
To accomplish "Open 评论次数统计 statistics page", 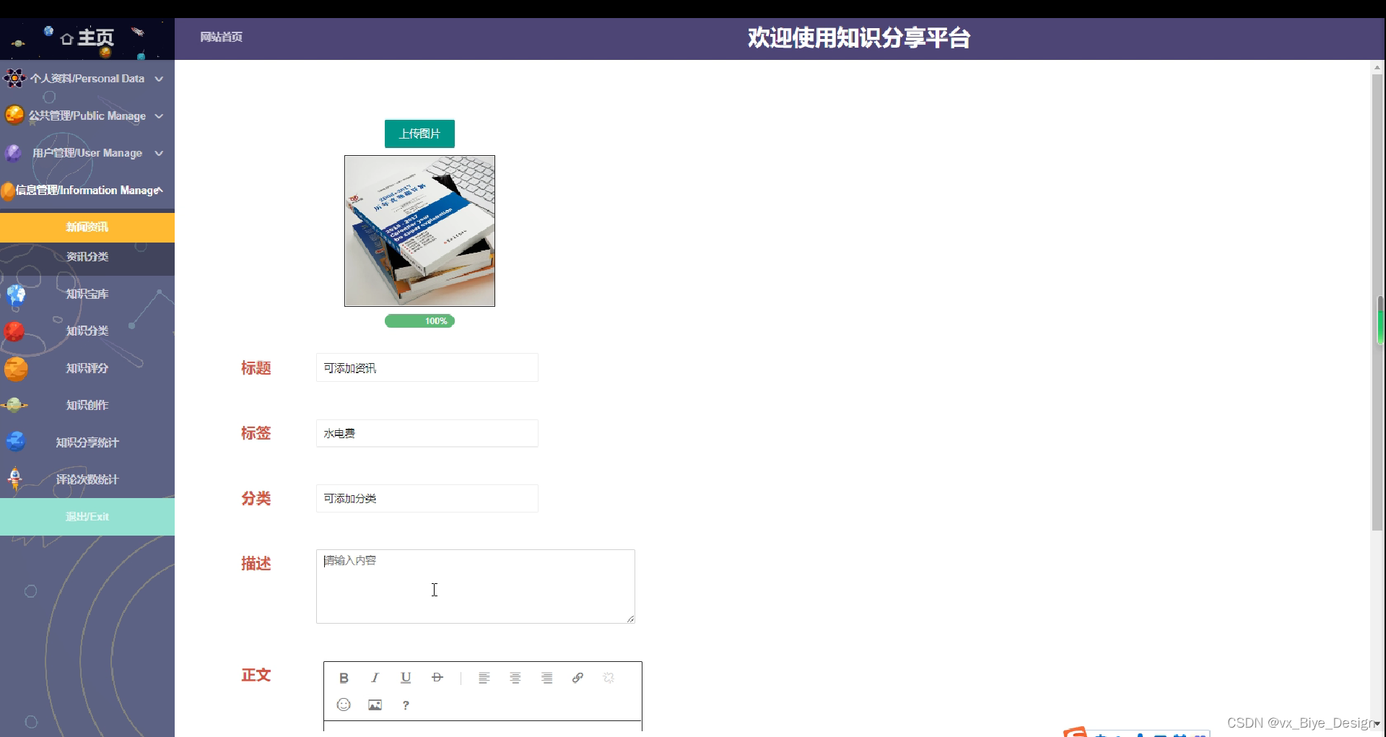I will coord(87,479).
